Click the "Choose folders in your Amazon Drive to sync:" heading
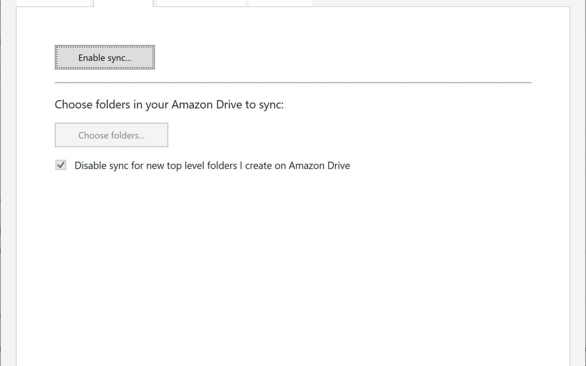 169,105
